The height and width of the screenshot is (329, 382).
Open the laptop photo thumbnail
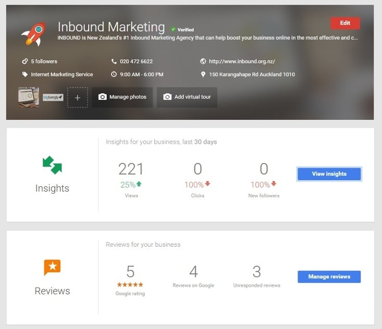(29, 97)
